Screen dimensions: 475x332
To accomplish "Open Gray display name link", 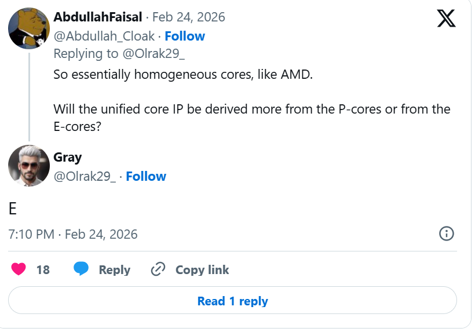I will click(x=68, y=158).
